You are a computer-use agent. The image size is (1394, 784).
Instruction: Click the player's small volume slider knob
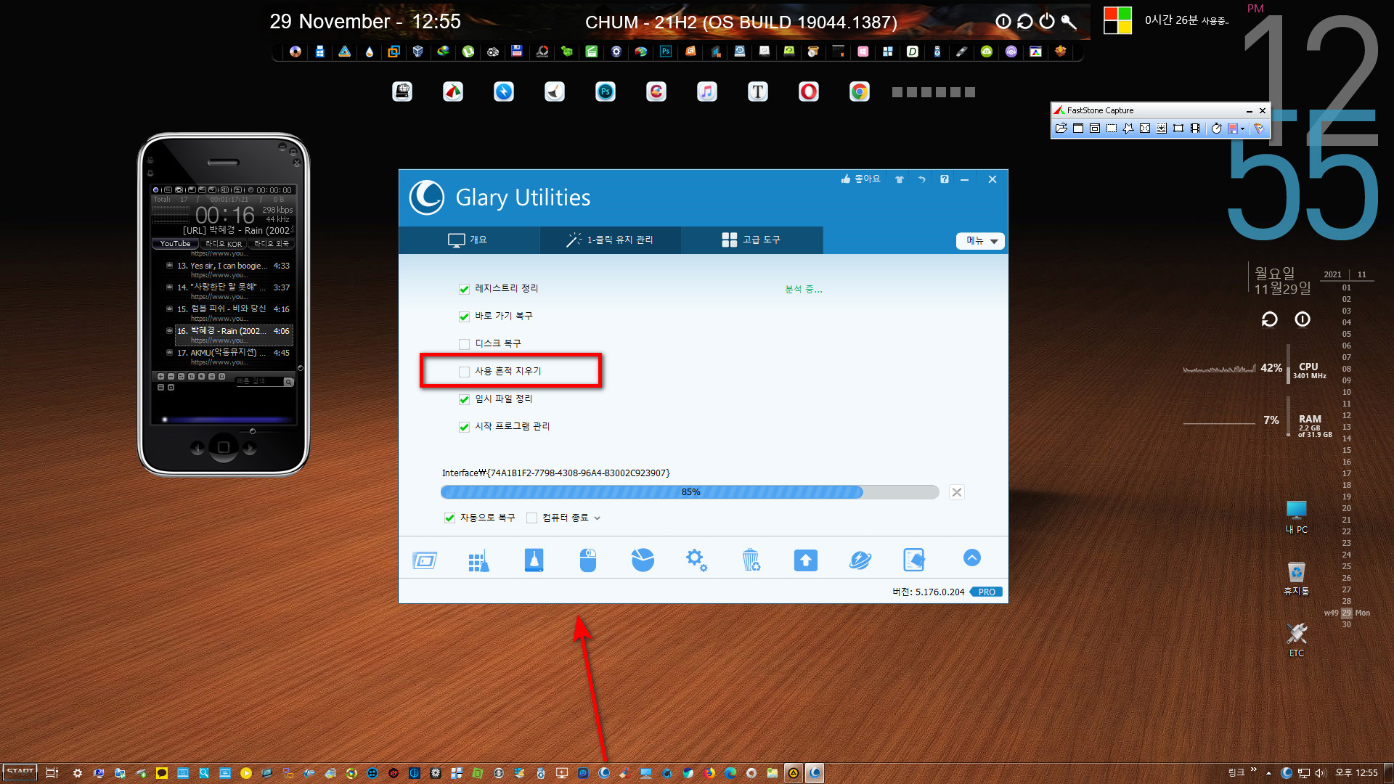pos(253,431)
